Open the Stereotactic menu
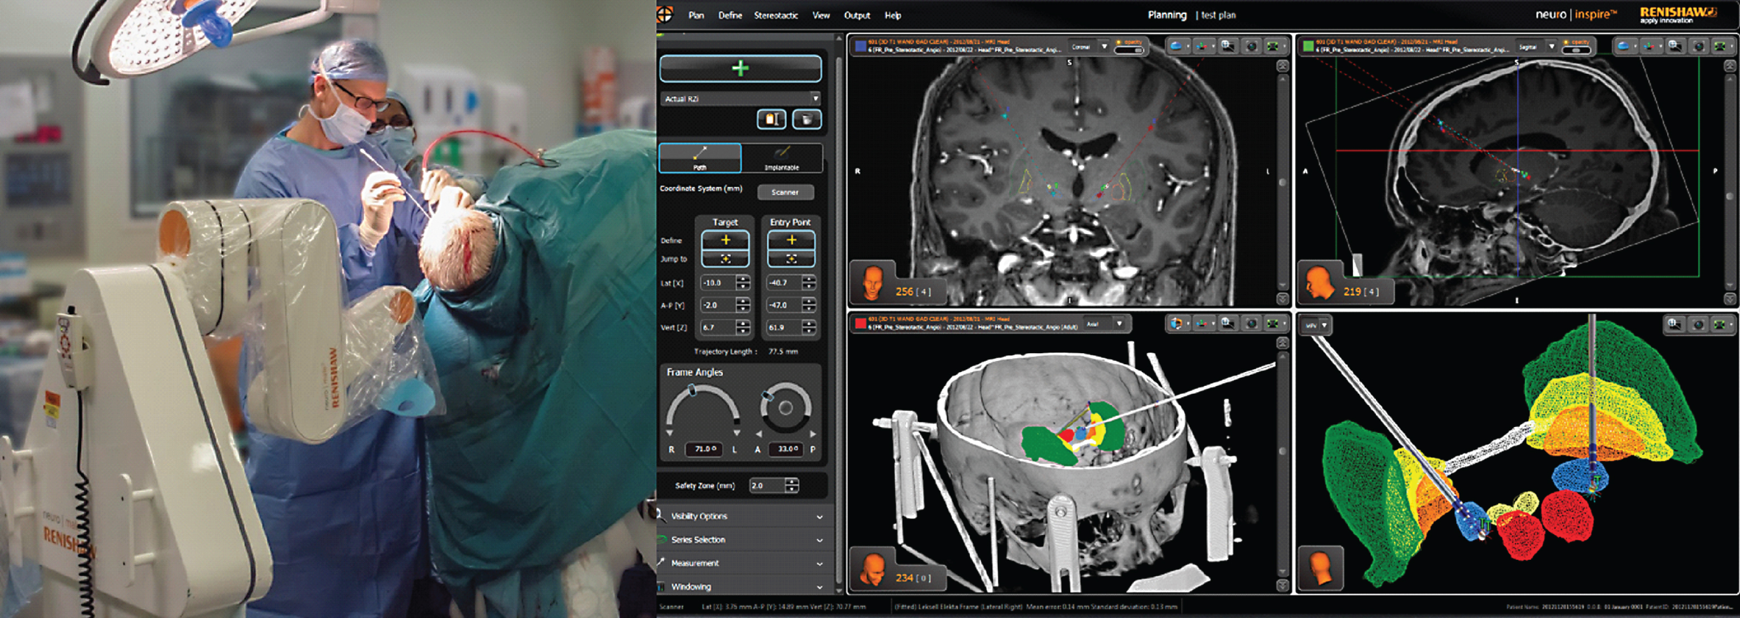 click(x=775, y=15)
